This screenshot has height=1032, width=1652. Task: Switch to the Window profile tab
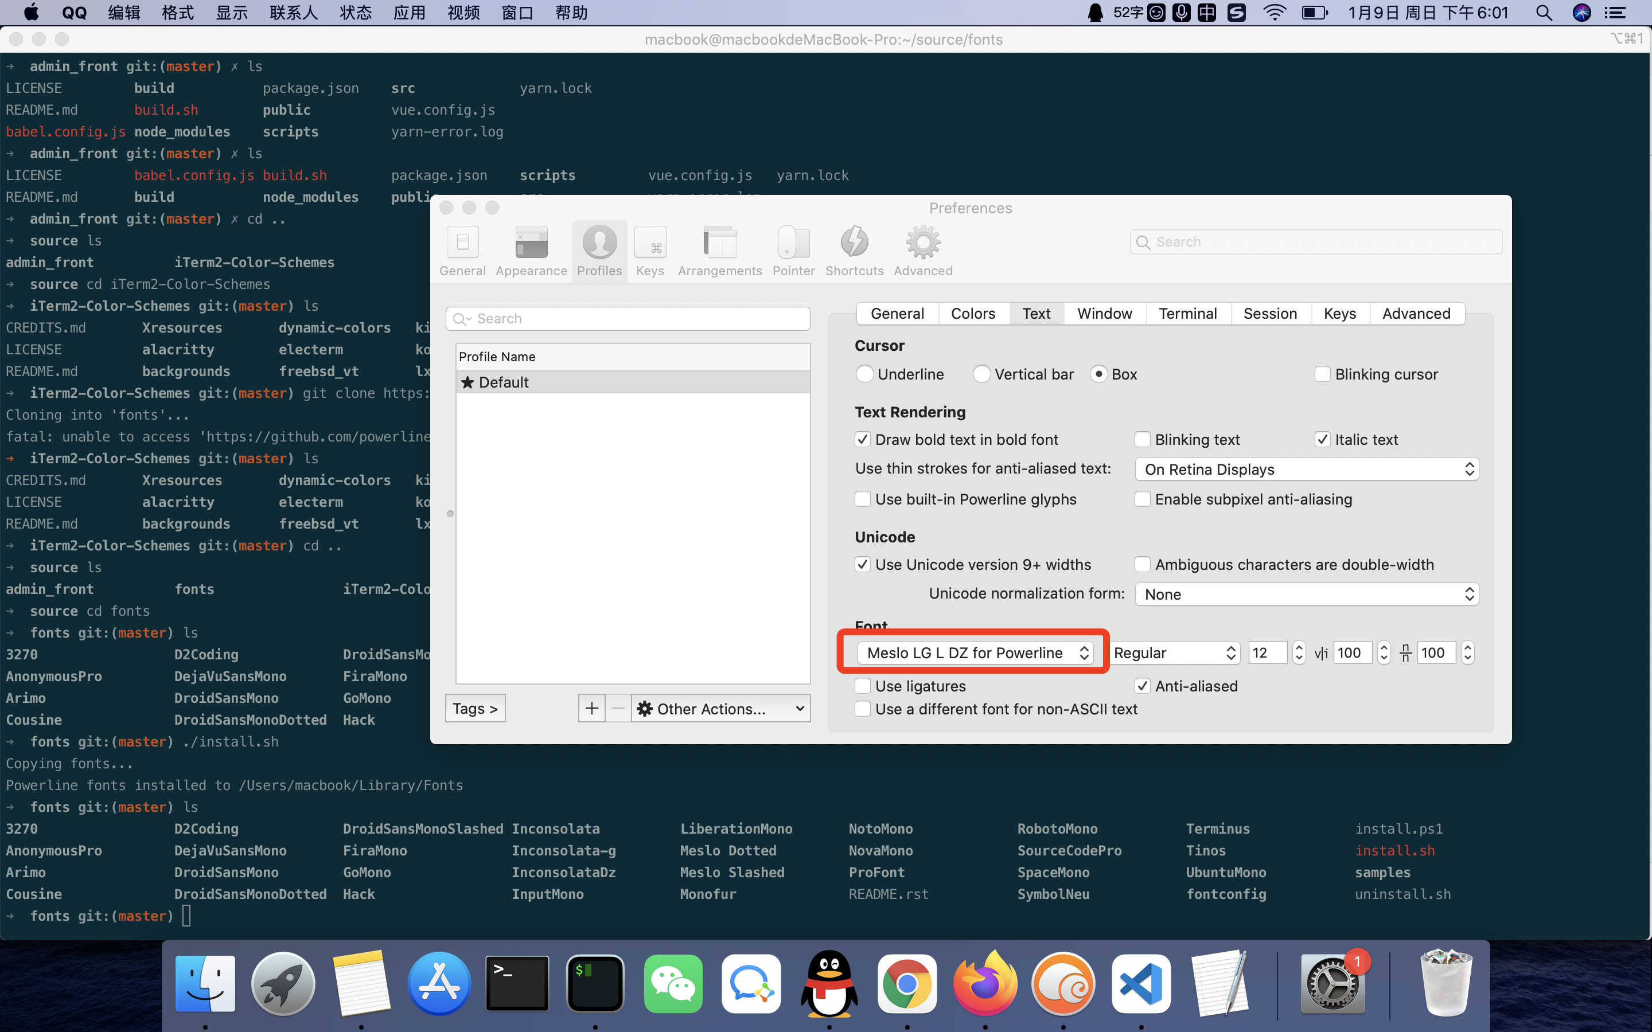click(1104, 313)
